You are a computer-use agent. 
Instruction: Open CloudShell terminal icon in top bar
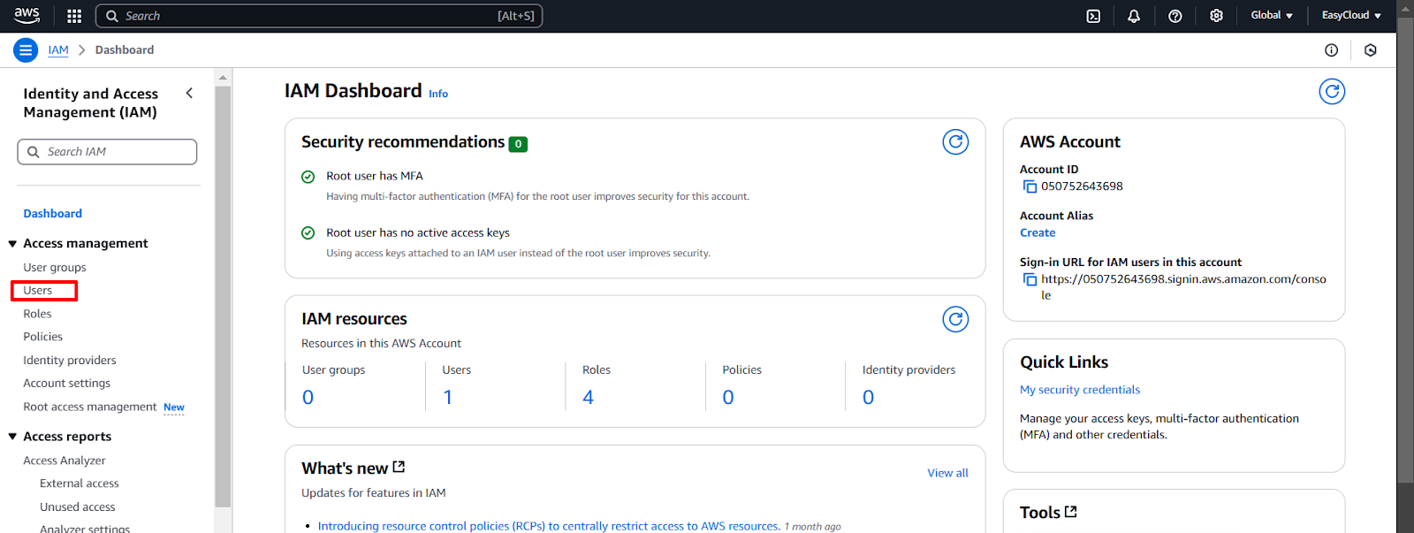tap(1093, 16)
